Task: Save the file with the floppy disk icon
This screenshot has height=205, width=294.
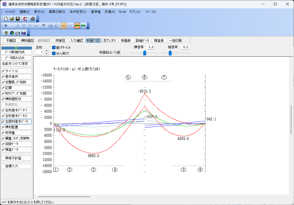Action: click(18, 19)
